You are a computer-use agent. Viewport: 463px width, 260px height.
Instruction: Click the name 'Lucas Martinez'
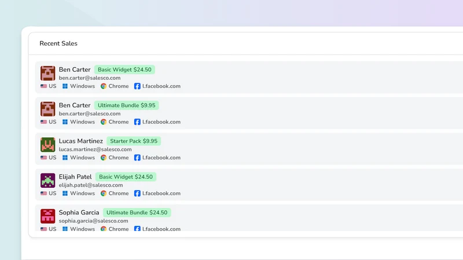(80, 141)
